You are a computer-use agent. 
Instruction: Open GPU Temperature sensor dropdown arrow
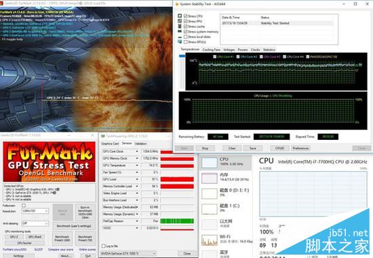point(137,166)
